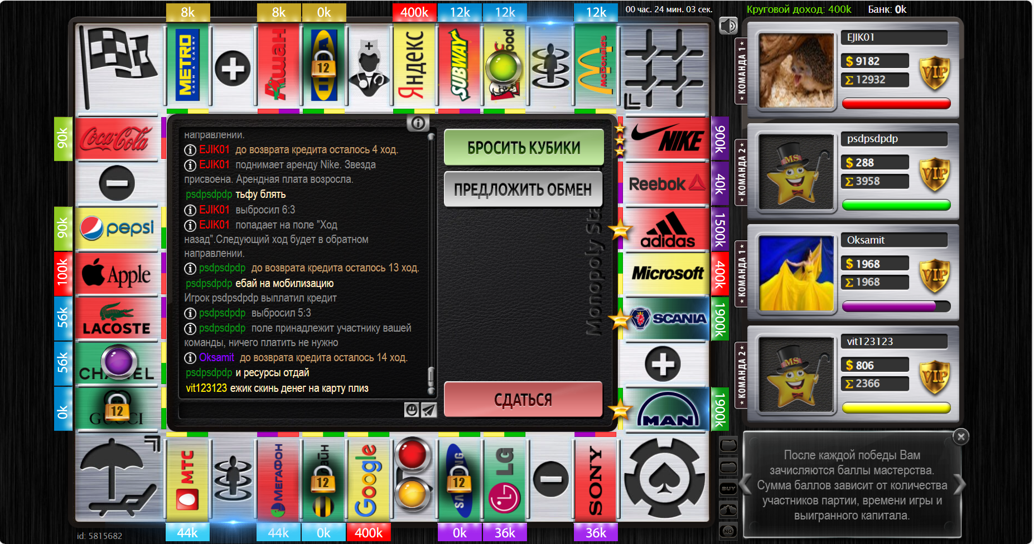This screenshot has height=544, width=1034.
Task: Click the red player token on the bottom row
Action: coord(413,455)
